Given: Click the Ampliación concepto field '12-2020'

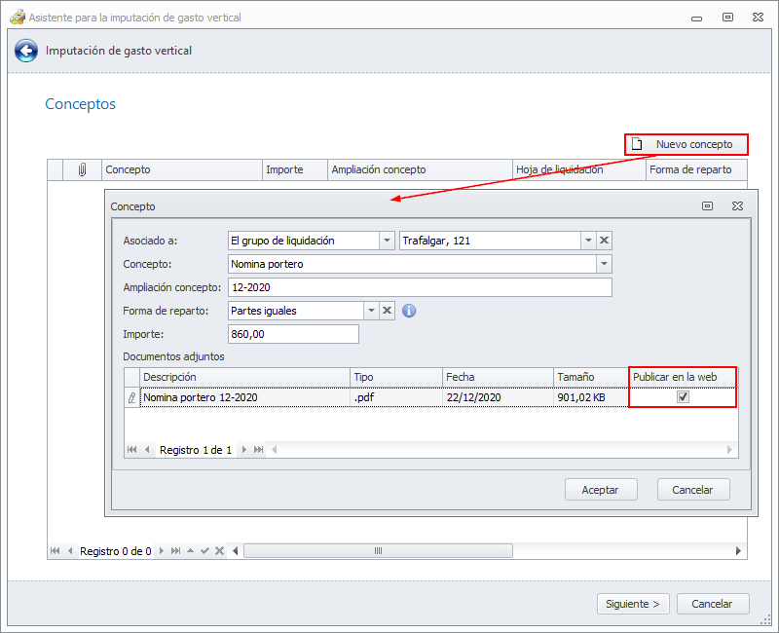Looking at the screenshot, I should 420,287.
